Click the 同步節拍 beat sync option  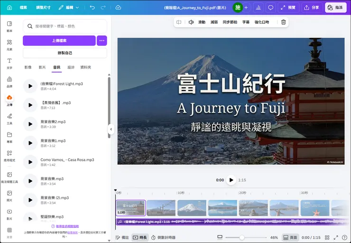click(x=230, y=22)
